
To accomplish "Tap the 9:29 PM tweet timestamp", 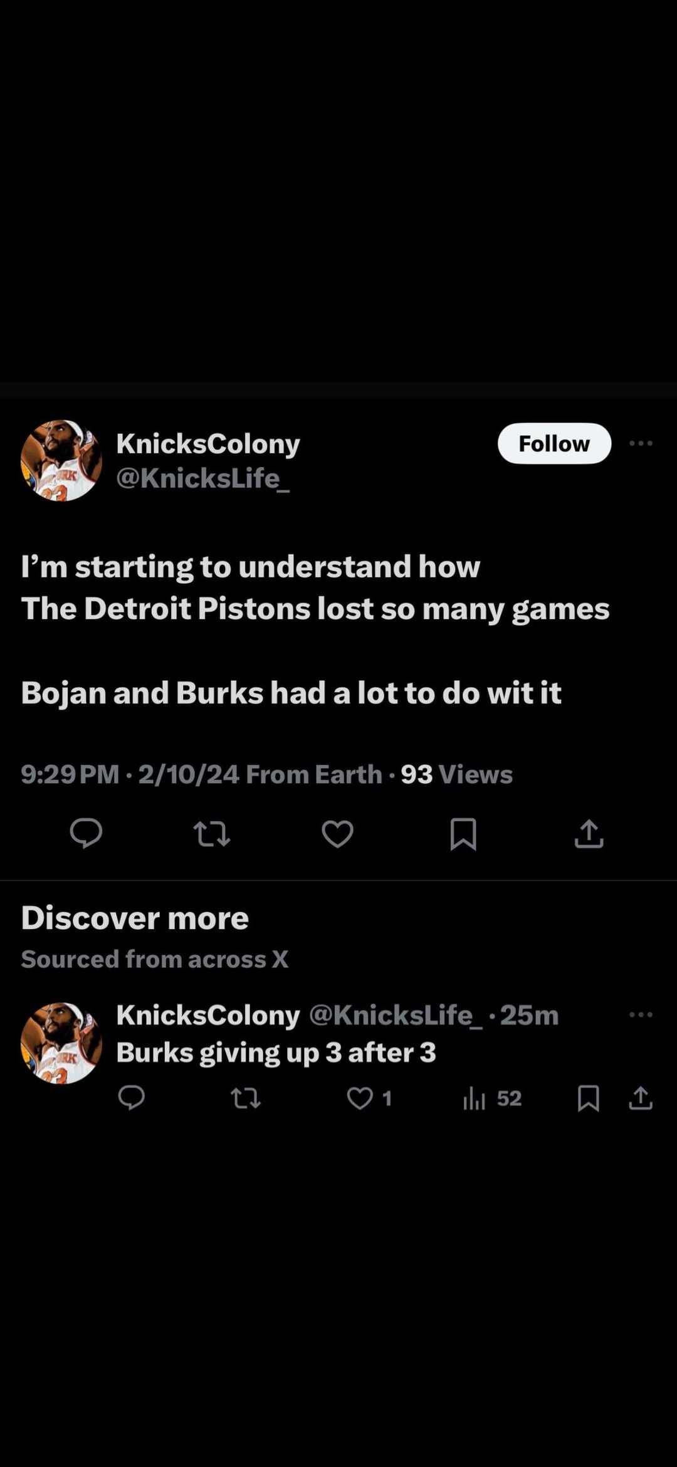I will tap(70, 775).
